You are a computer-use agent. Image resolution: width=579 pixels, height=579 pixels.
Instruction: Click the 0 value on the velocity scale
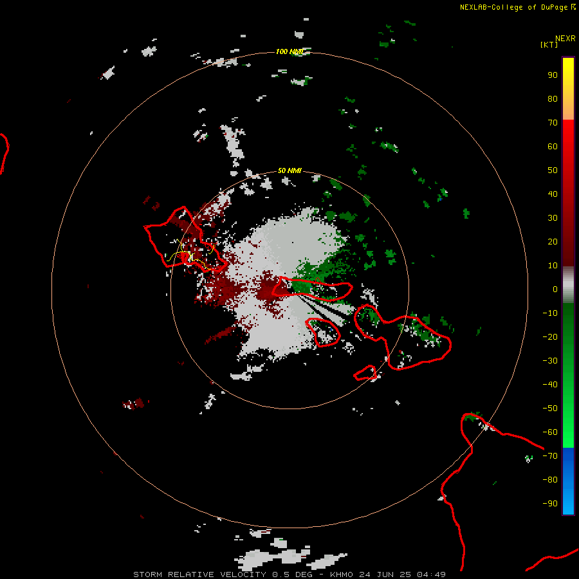coord(555,289)
